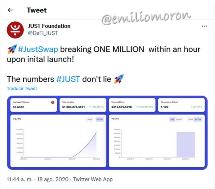Click the volume bar for 2020/8/18

(186, 145)
